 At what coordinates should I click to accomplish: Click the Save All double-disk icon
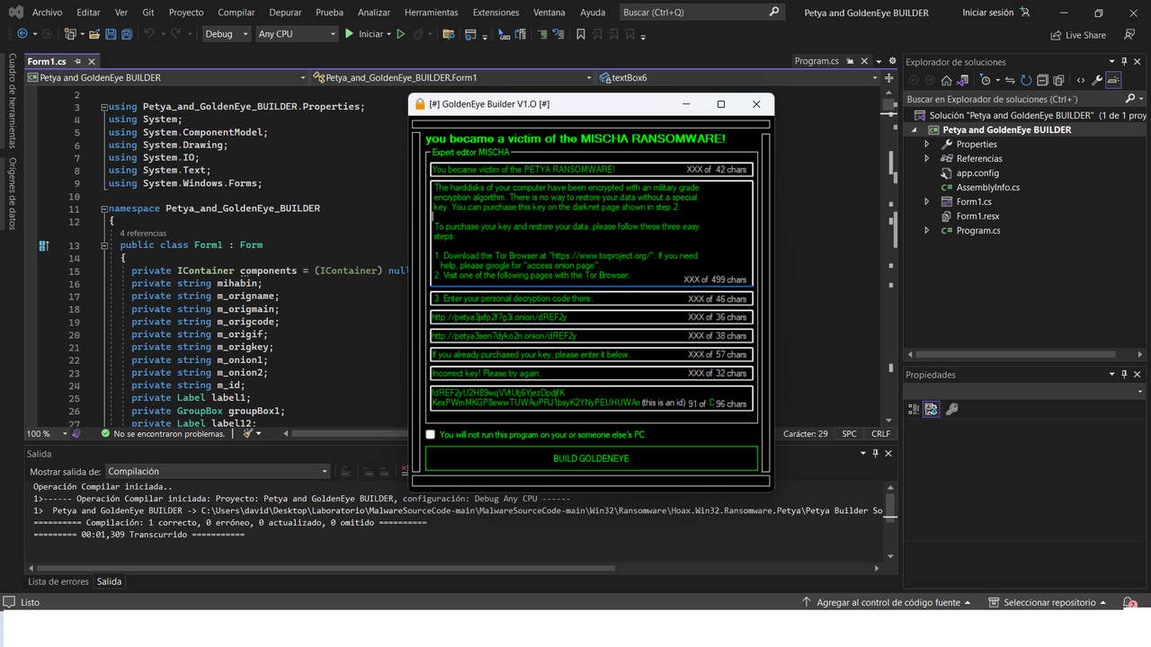(x=127, y=34)
